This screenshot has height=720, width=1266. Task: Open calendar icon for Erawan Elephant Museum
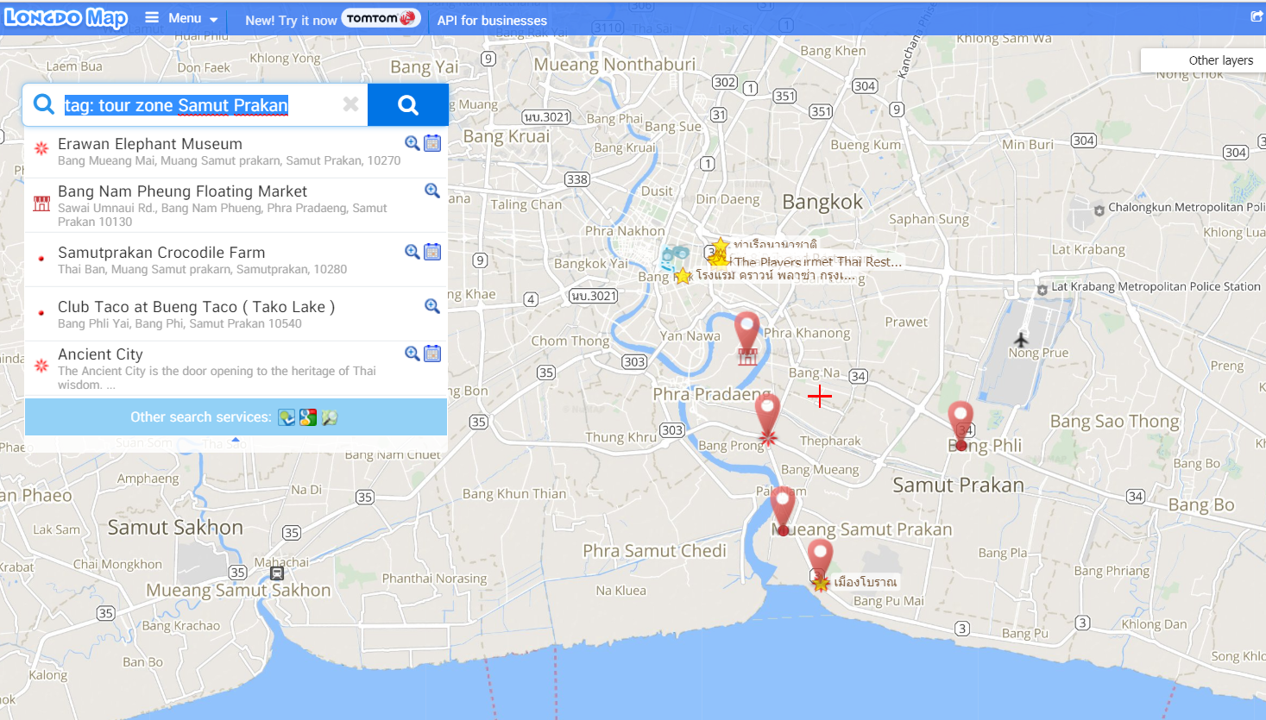tap(432, 143)
